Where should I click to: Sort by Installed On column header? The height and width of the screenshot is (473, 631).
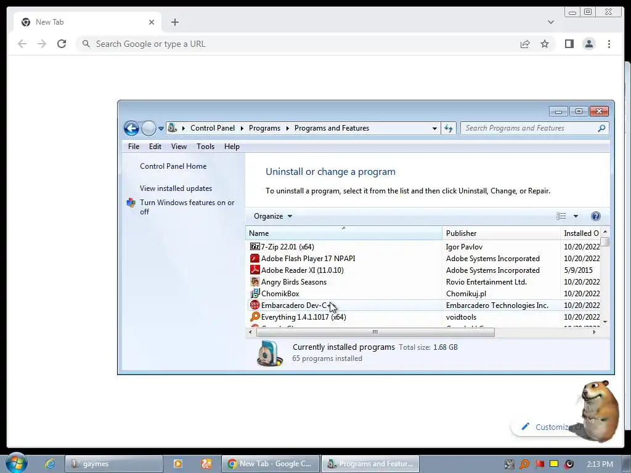pos(580,233)
